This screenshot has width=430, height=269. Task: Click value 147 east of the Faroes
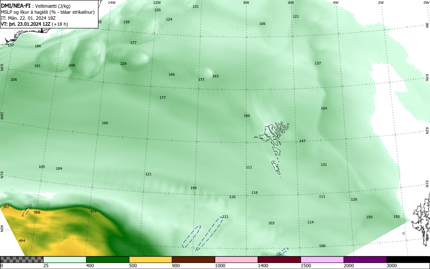(302, 141)
